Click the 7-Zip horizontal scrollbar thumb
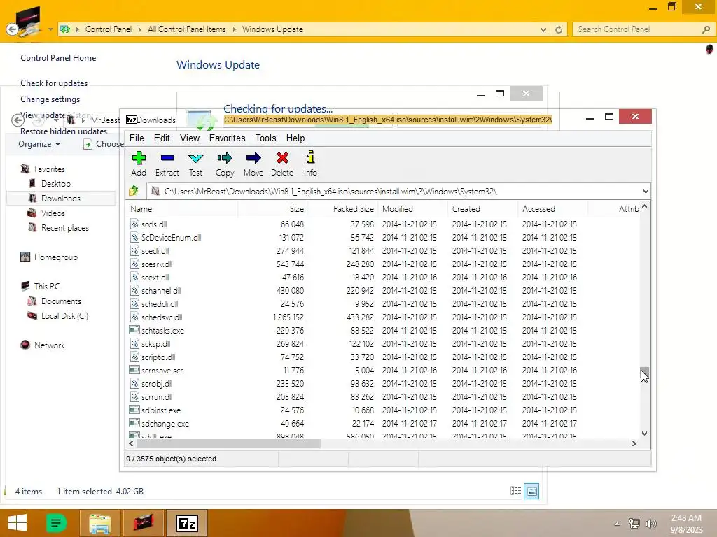Screen dimensions: 717x537 coord(228,443)
